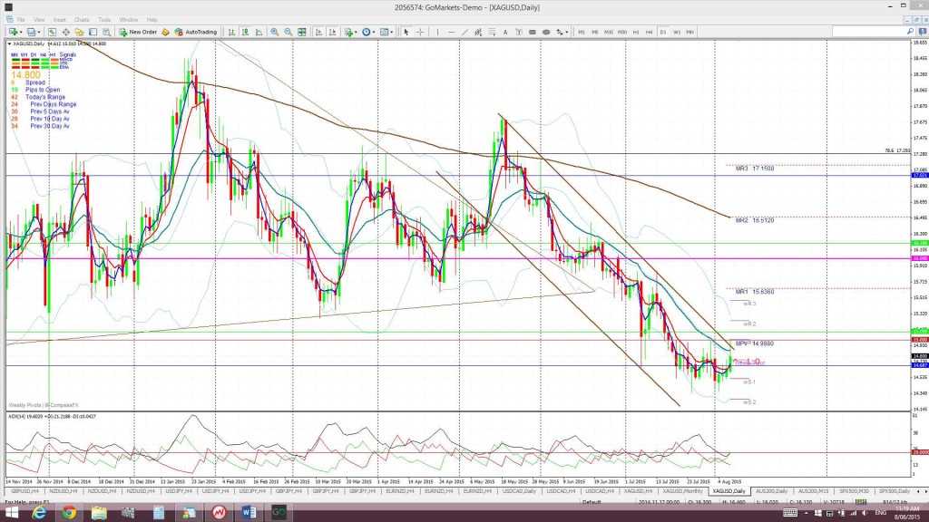Open Google Chrome from the taskbar
929x522 pixels.
point(69,512)
